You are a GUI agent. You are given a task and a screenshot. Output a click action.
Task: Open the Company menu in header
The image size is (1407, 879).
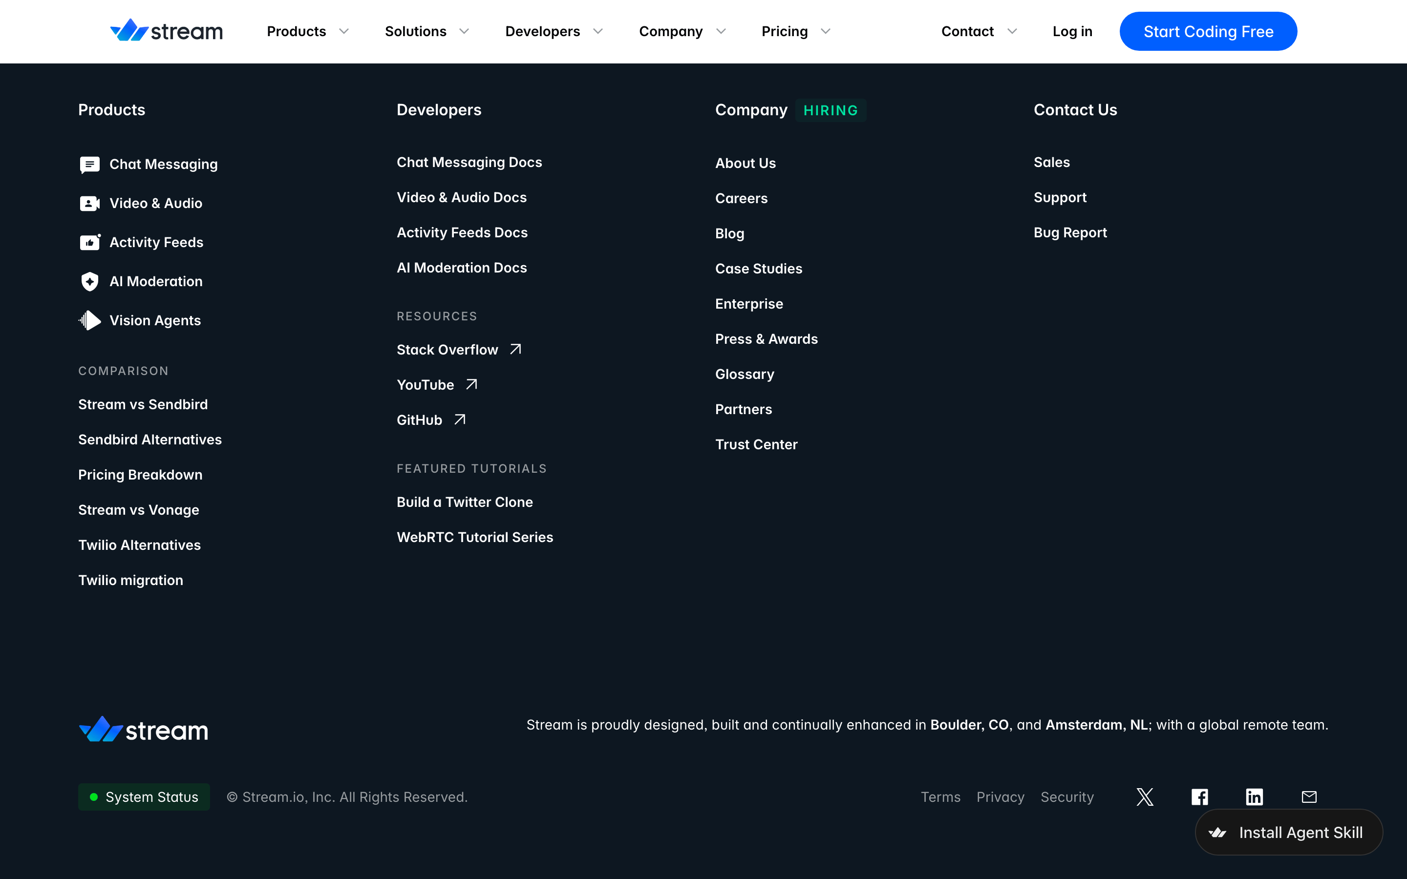pos(682,31)
